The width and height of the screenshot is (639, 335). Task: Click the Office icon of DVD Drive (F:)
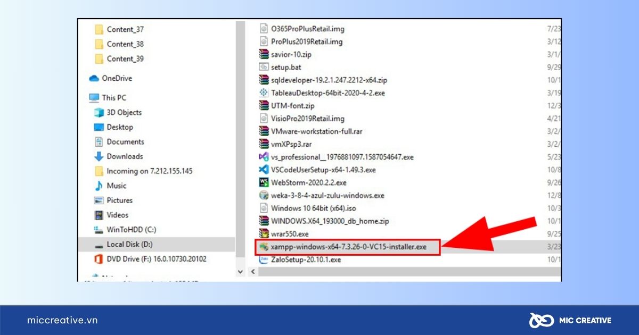click(99, 259)
